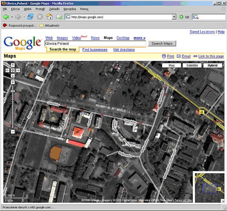This screenshot has width=227, height=211.
Task: Click the browser URL address field
Action: point(121,17)
